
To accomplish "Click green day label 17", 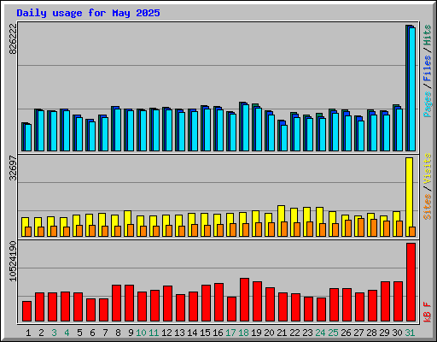I will (230, 333).
